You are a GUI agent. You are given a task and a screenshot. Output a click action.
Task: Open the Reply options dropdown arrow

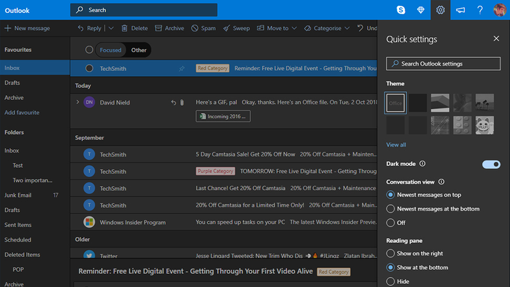click(x=111, y=28)
